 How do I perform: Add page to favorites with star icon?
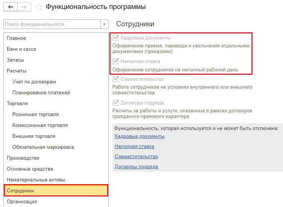click(x=39, y=7)
